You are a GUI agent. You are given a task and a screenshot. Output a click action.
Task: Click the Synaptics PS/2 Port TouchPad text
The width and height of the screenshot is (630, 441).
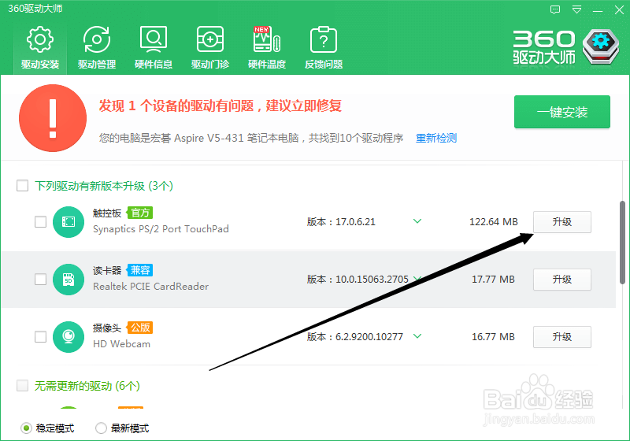click(161, 229)
